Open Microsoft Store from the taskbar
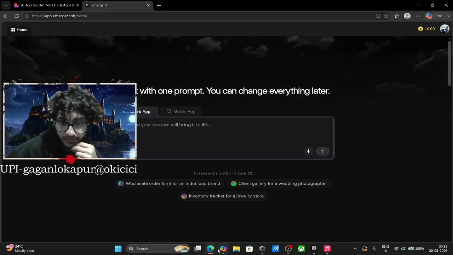453x255 pixels. click(249, 249)
